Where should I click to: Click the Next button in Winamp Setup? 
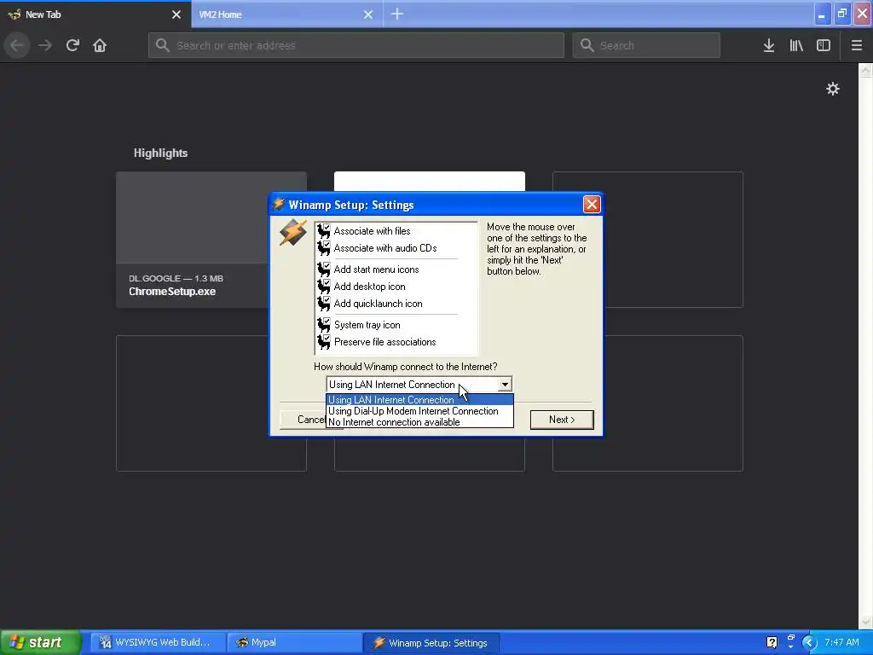(x=562, y=420)
